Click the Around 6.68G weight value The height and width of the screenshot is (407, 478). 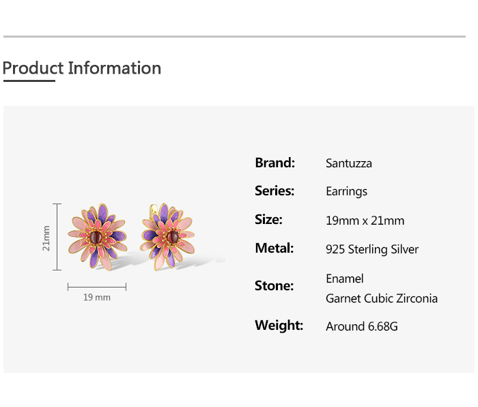[362, 326]
